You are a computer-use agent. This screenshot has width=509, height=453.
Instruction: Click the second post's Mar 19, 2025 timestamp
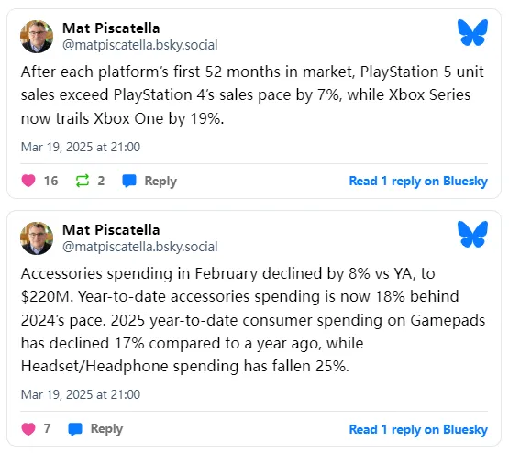[81, 394]
